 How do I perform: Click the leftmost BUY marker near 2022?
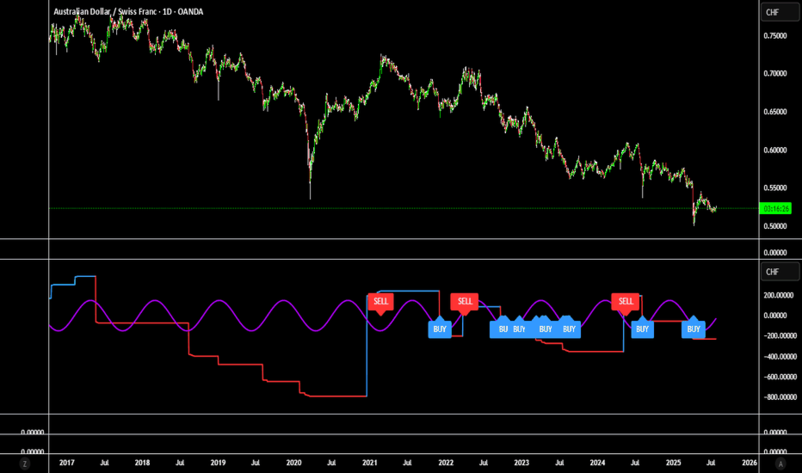point(440,328)
